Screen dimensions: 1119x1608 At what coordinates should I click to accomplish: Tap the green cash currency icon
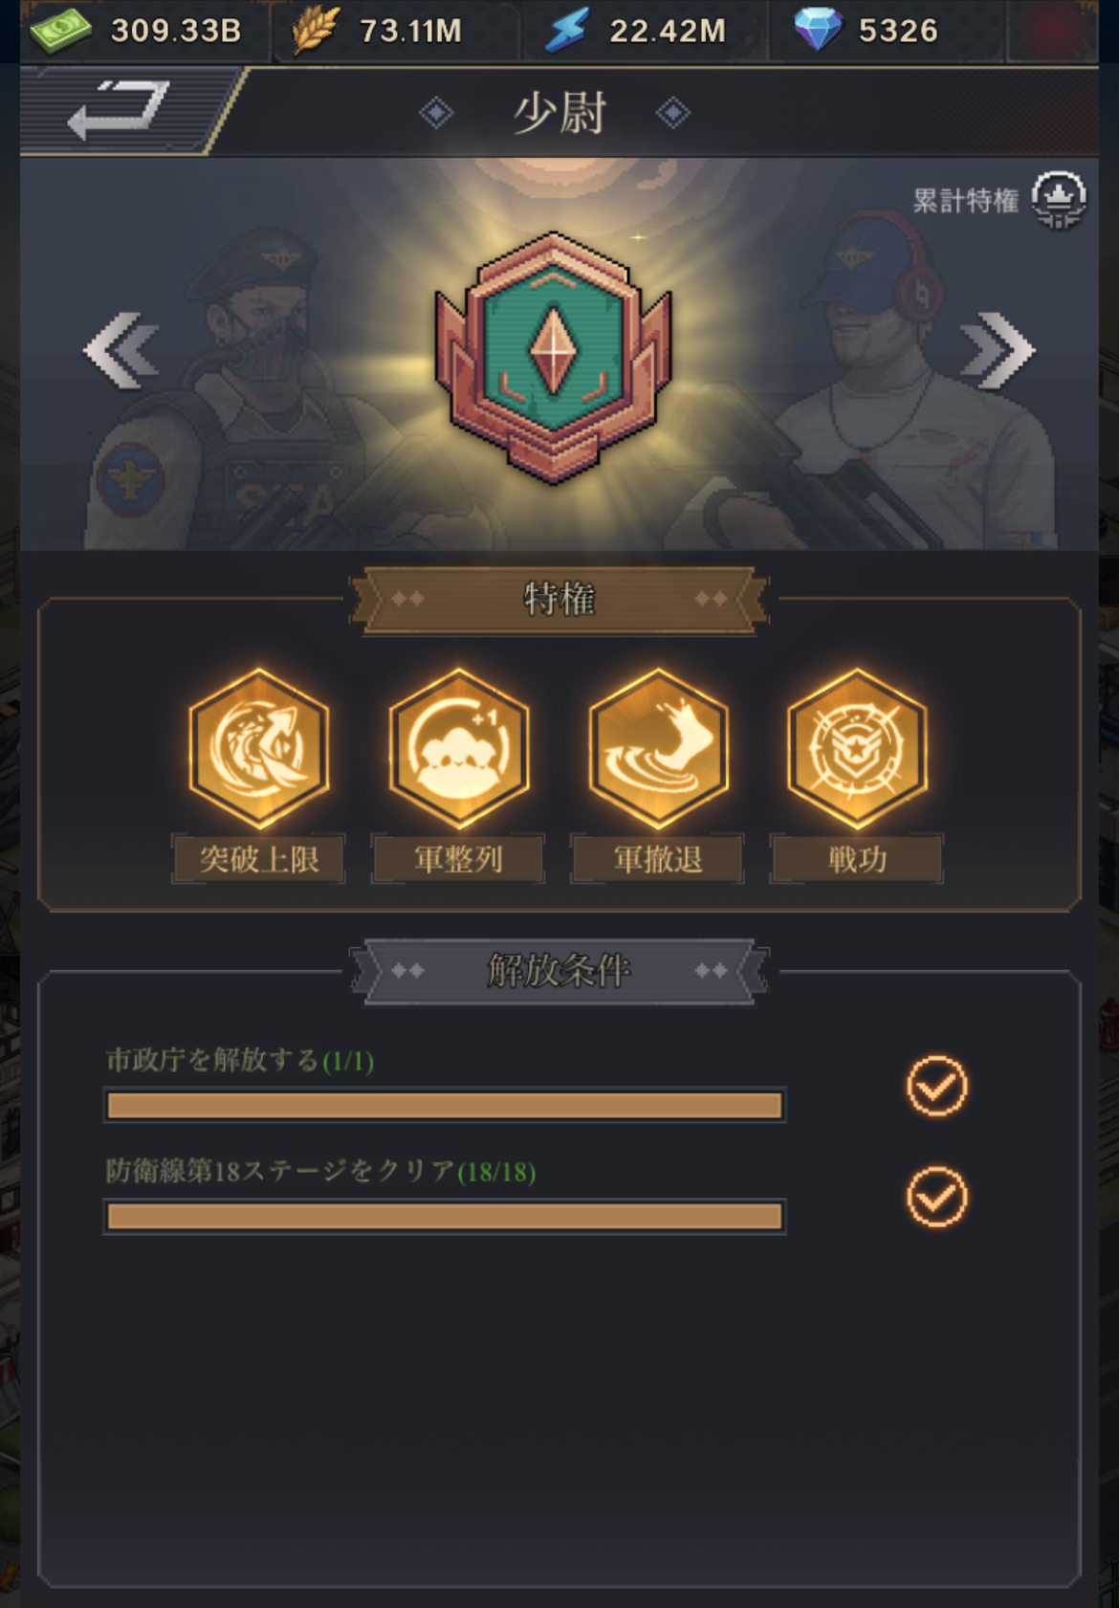(60, 31)
